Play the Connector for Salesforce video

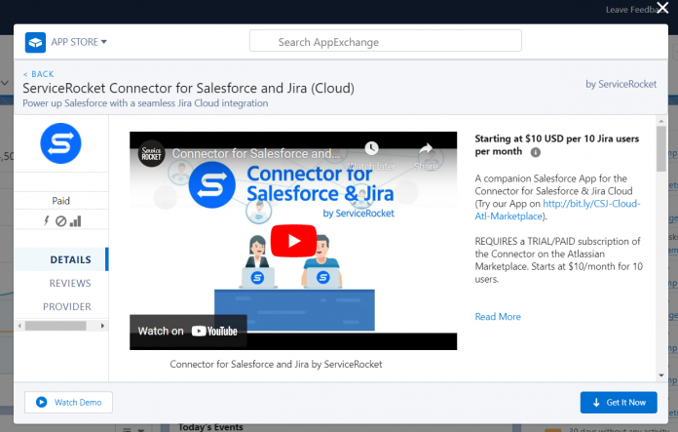(x=293, y=240)
